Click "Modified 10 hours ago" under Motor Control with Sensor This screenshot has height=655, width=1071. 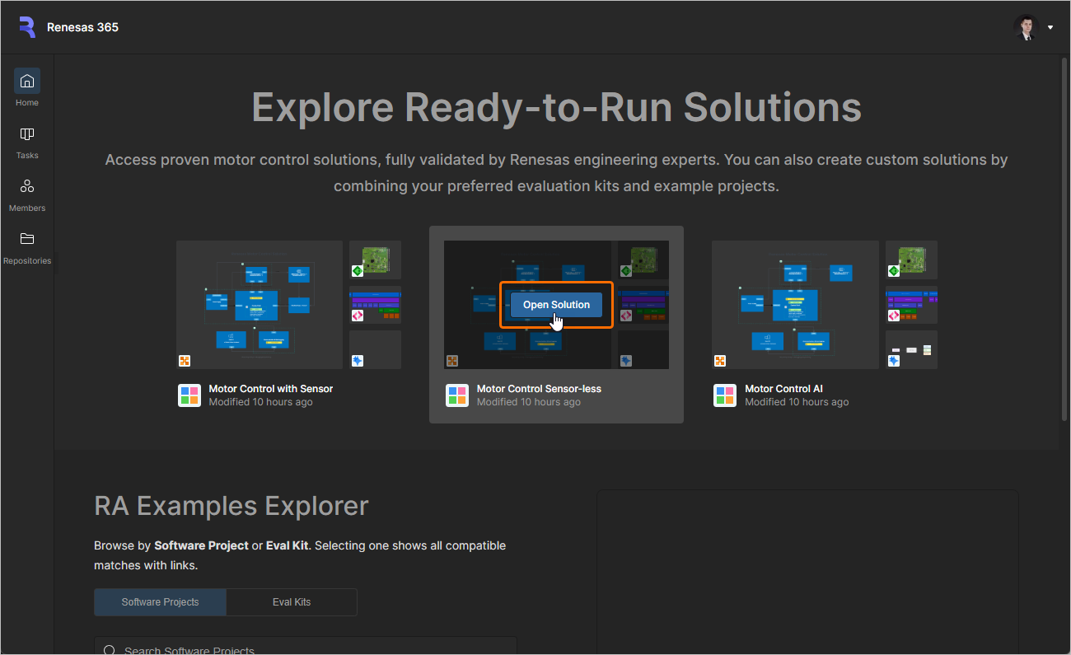click(x=260, y=402)
